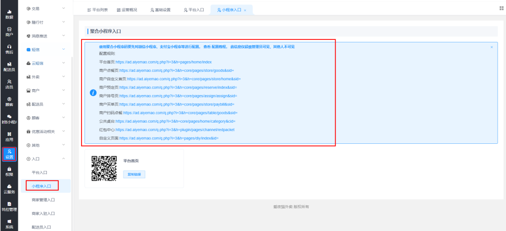Open the 应用 apps icon in the left rail
This screenshot has width=506, height=231.
9,136
